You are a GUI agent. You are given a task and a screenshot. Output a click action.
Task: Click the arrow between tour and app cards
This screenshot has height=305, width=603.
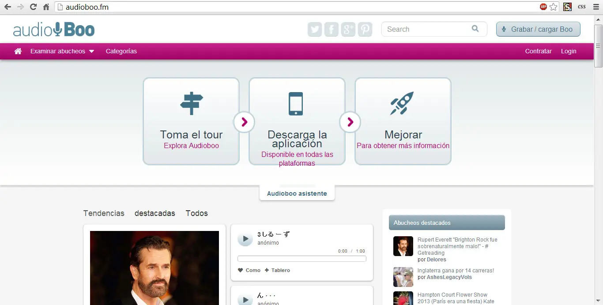pos(244,122)
